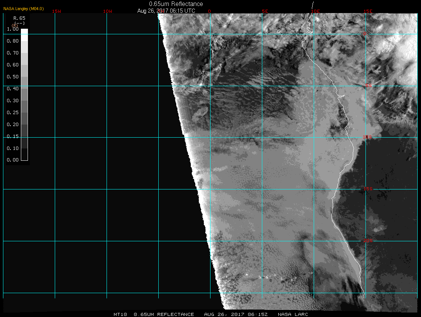This screenshot has height=317, width=421.
Task: Click the 0.25 colorbar value label
Action: pos(13,112)
